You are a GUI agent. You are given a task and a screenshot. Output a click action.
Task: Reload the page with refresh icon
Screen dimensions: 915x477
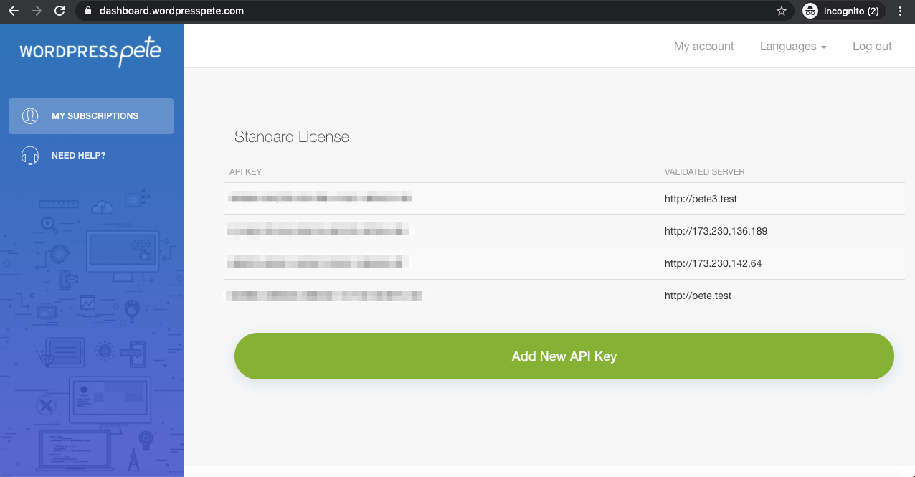pyautogui.click(x=60, y=11)
